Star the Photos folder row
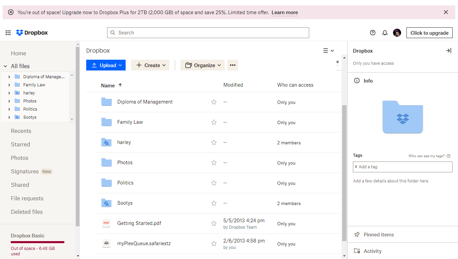This screenshot has height=259, width=458. [x=214, y=163]
